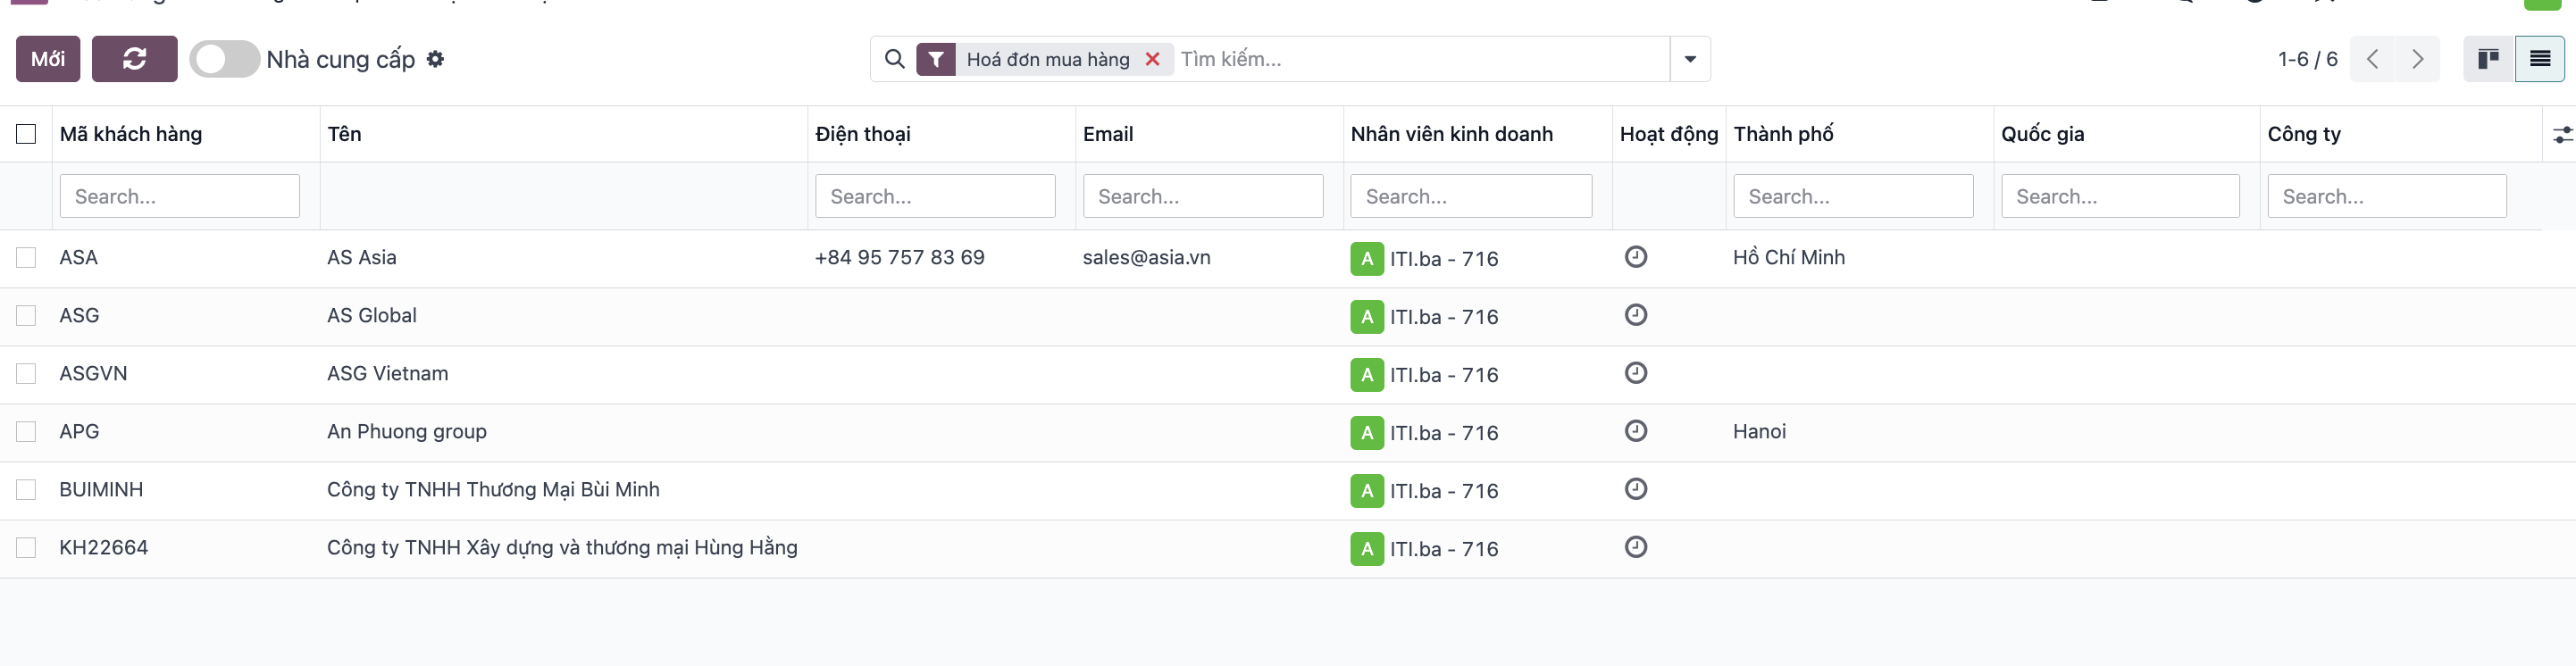Click activity clock for An Phuong group
This screenshot has width=2576, height=666.
click(x=1636, y=431)
